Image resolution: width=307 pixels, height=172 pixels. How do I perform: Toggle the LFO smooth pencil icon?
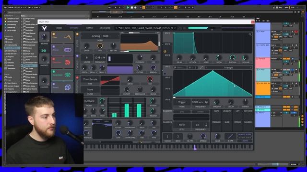pos(201,68)
